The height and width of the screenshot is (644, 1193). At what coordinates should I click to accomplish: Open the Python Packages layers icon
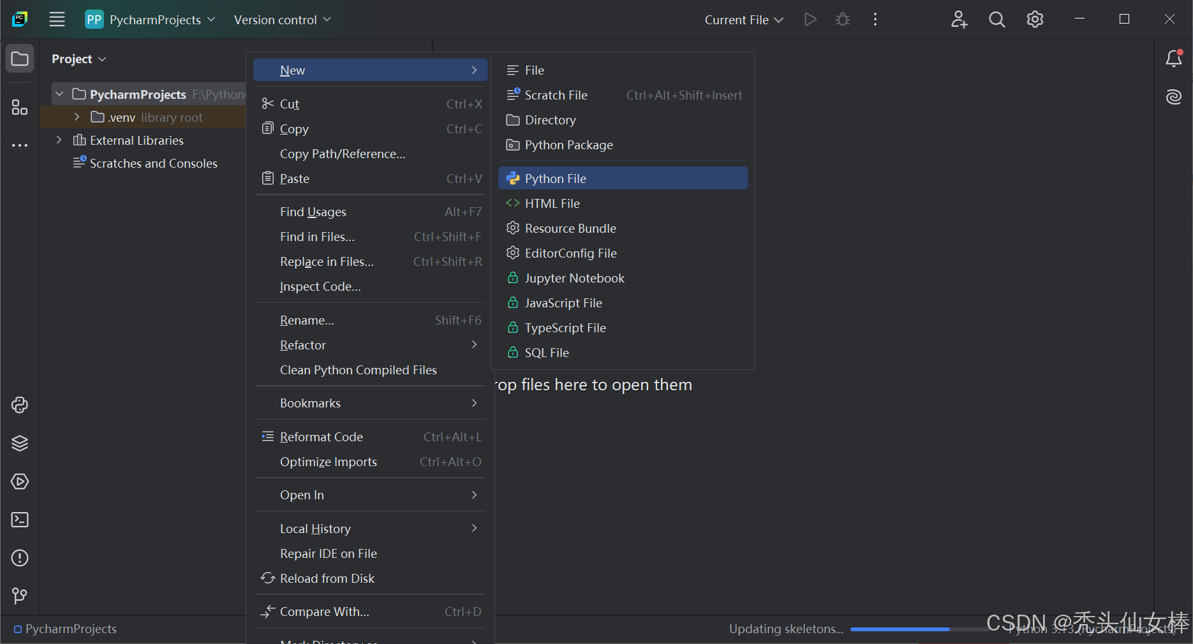pos(20,443)
